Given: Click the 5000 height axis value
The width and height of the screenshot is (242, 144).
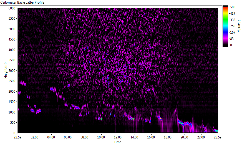Looking at the screenshot, I should coord(12,29).
